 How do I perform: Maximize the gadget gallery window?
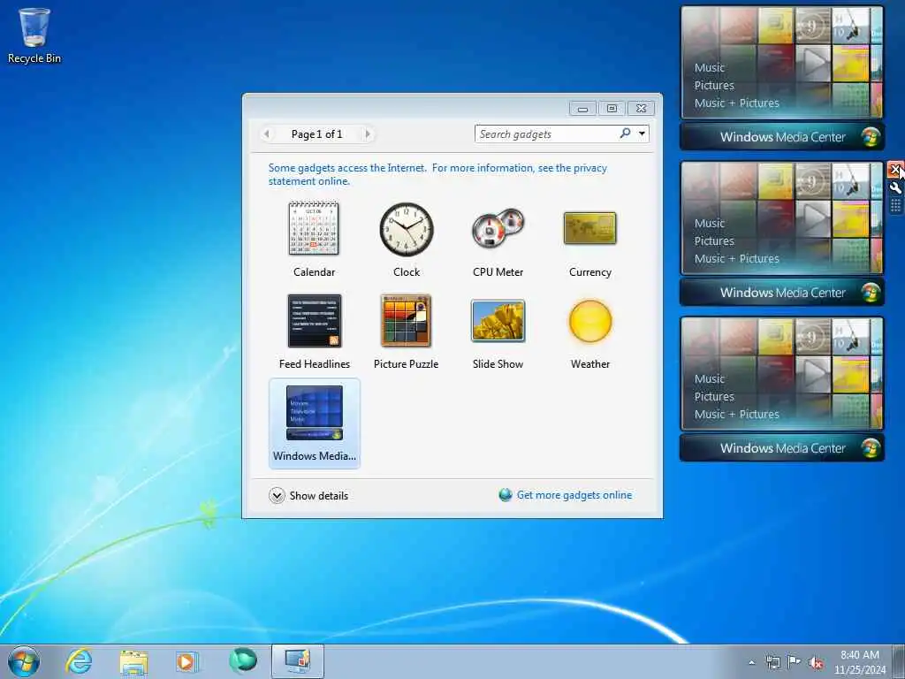coord(612,109)
